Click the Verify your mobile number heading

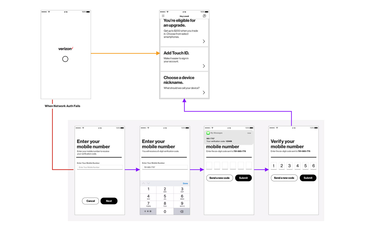287,144
